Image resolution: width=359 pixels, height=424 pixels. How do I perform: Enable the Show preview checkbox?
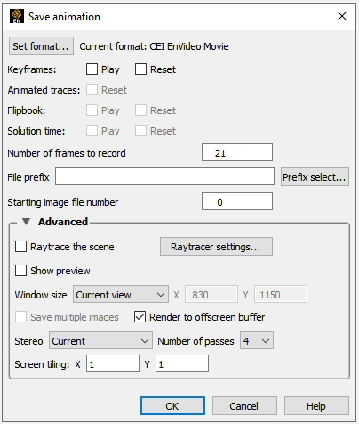[x=20, y=271]
